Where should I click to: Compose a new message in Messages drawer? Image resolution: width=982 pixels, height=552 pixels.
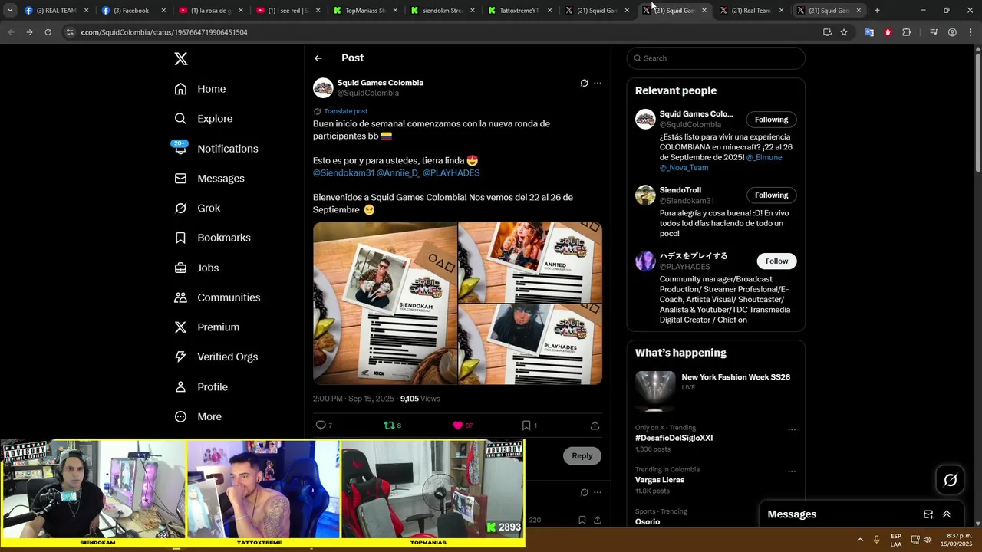[928, 514]
